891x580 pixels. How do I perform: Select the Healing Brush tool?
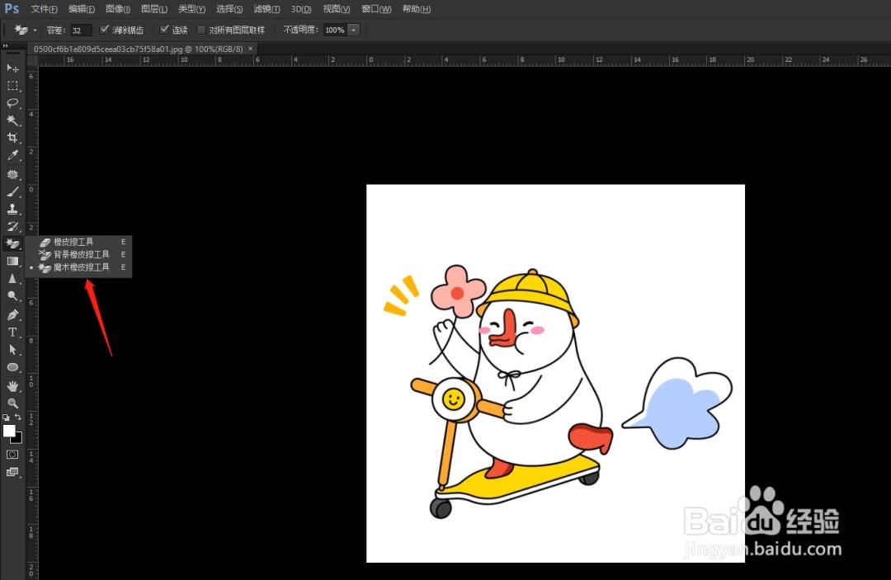12,174
